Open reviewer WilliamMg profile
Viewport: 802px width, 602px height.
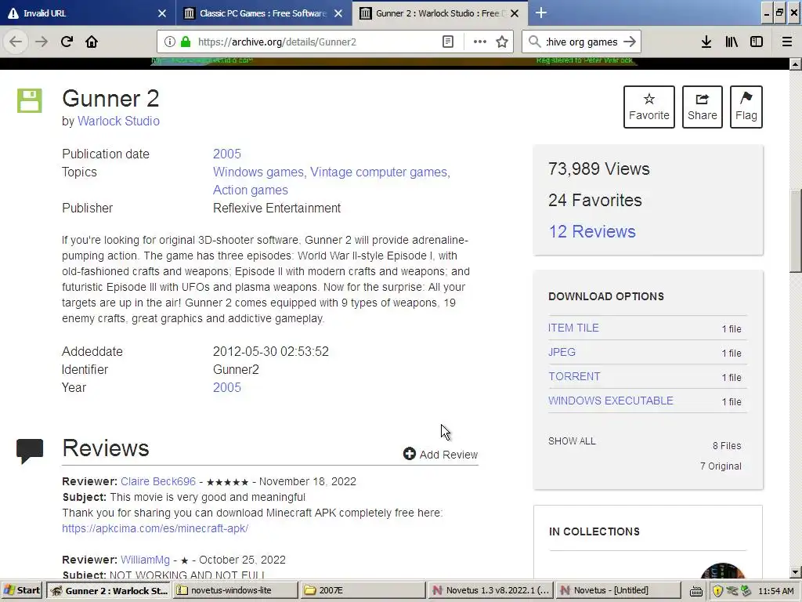coord(145,560)
